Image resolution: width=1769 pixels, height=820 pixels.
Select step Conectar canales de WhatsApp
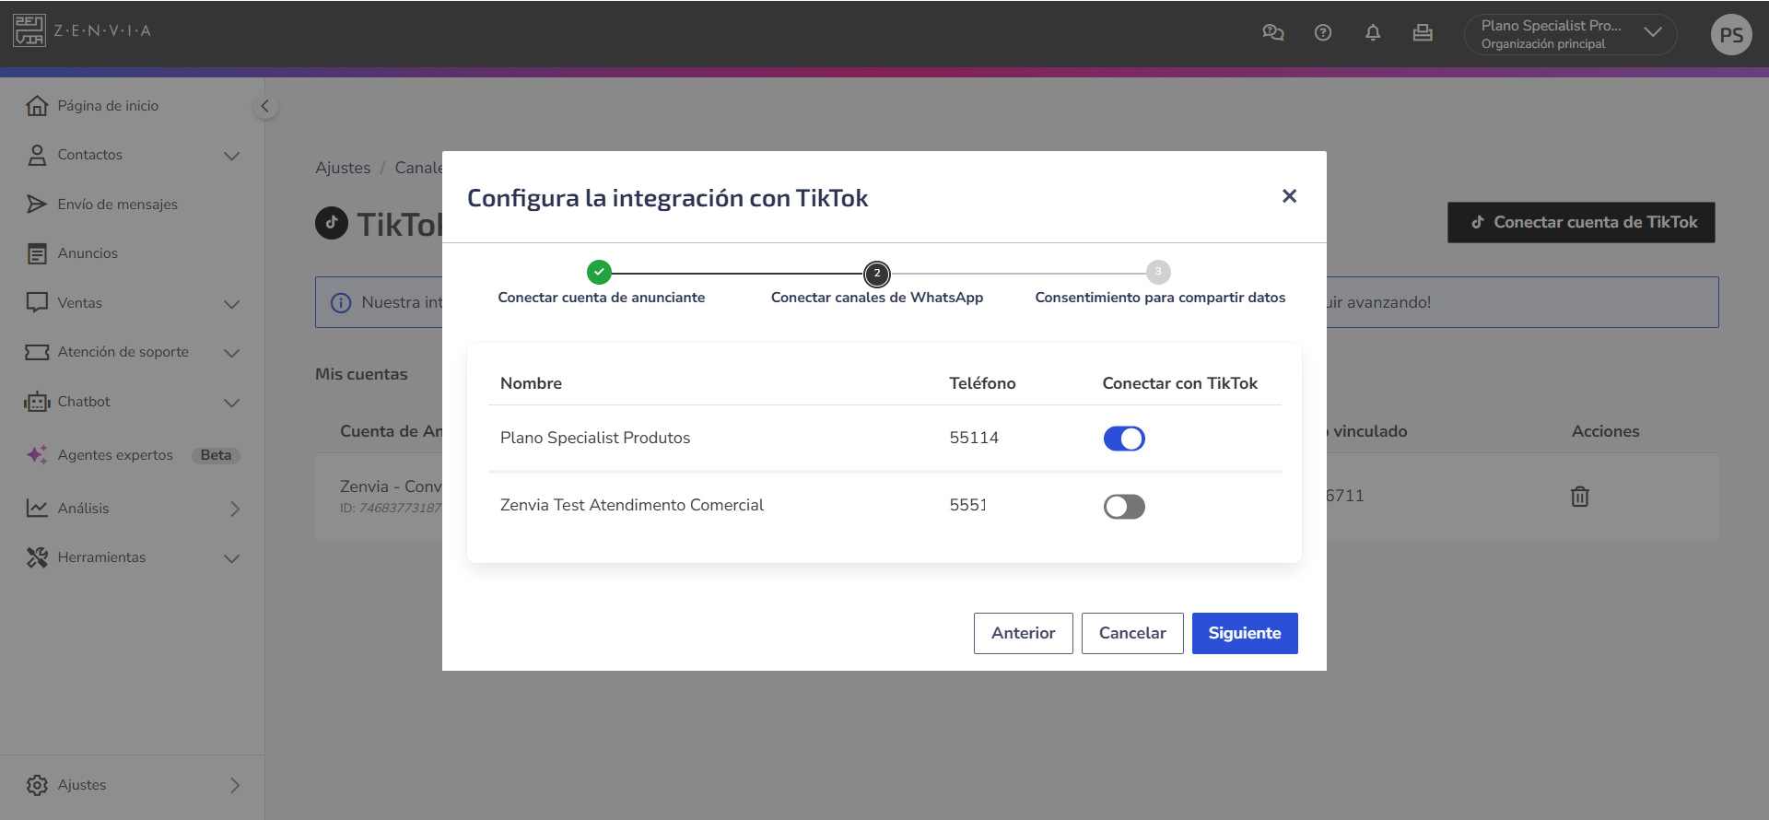tap(877, 283)
